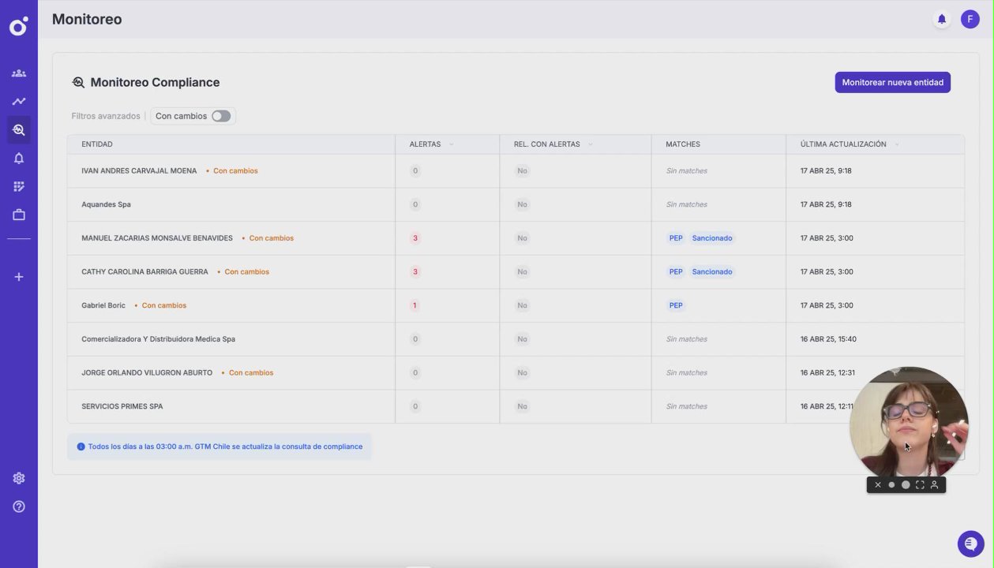This screenshot has width=994, height=568.
Task: Open the checklist grid sidebar item
Action: 19,187
